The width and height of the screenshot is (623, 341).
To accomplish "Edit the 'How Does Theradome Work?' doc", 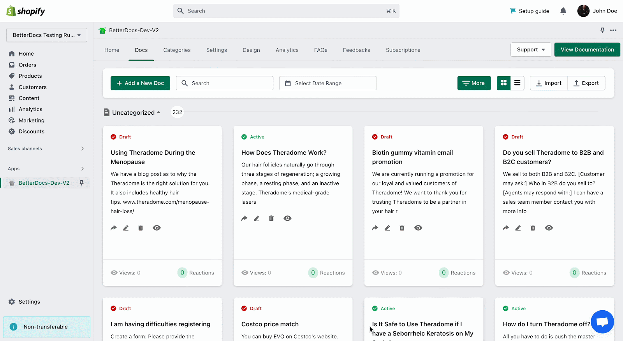I will [x=257, y=219].
